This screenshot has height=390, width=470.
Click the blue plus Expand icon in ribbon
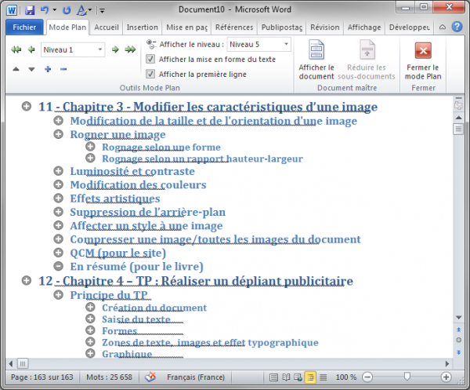tap(48, 70)
